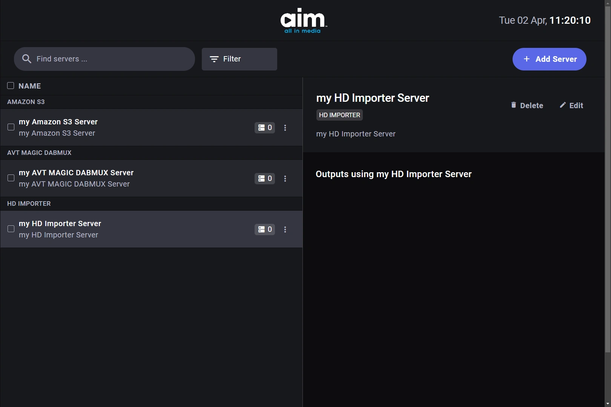
Task: Click the vertical page scrollbar
Action: tap(608, 179)
